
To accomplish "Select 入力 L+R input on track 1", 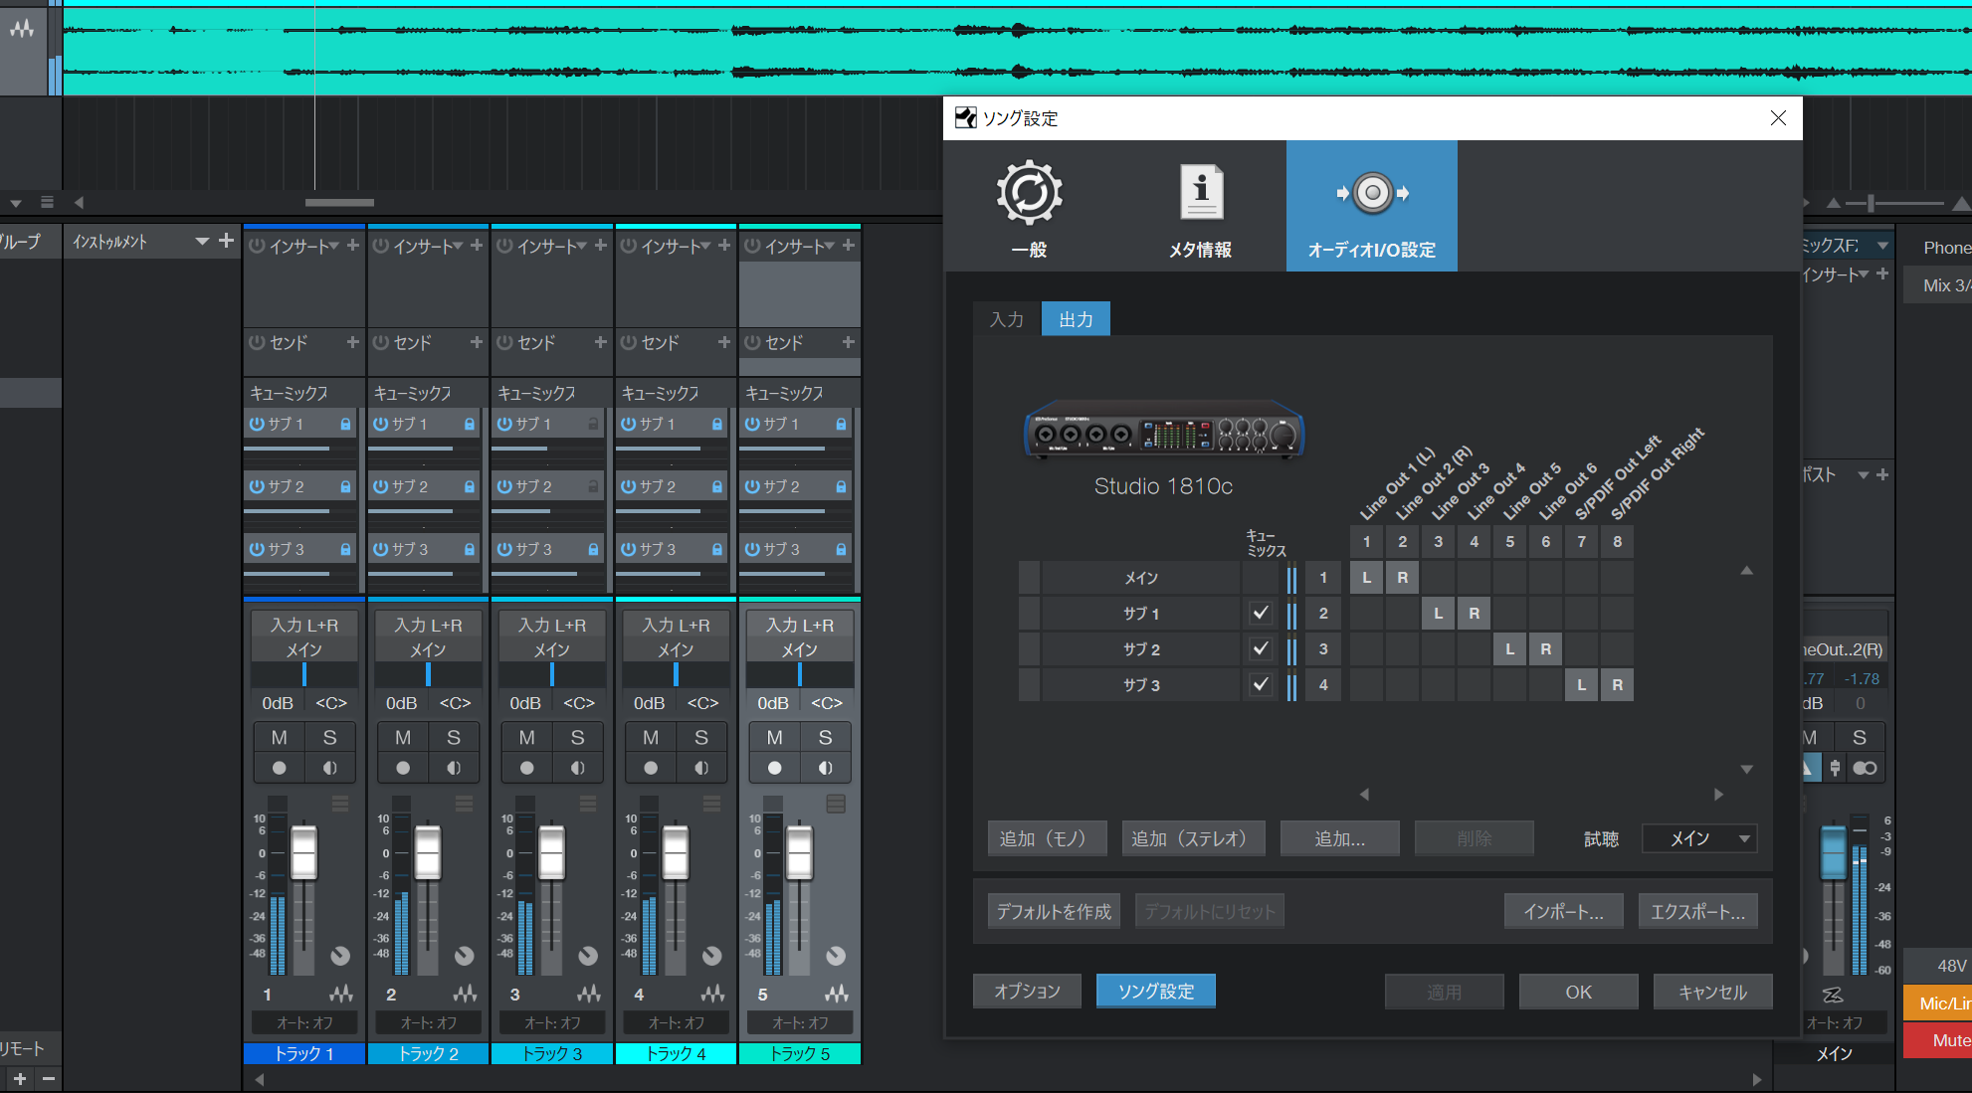I will pos(304,625).
